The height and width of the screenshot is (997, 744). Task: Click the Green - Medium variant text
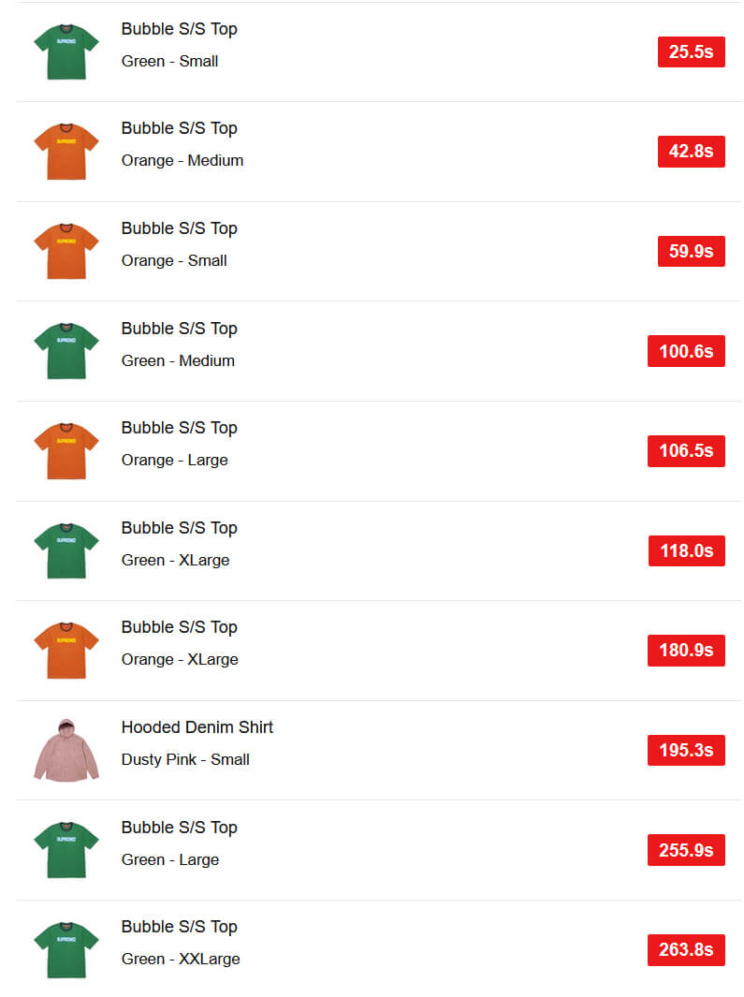(x=178, y=360)
